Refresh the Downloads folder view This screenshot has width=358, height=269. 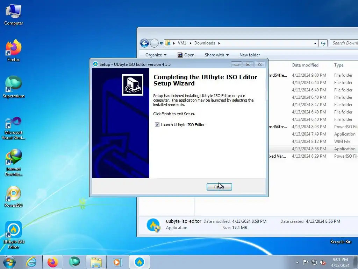(x=323, y=43)
